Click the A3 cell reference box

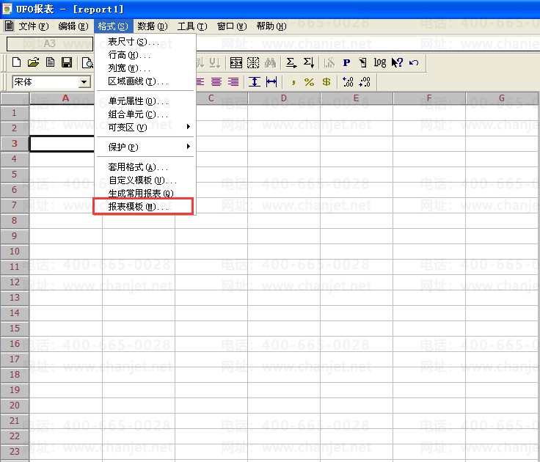tap(50, 44)
